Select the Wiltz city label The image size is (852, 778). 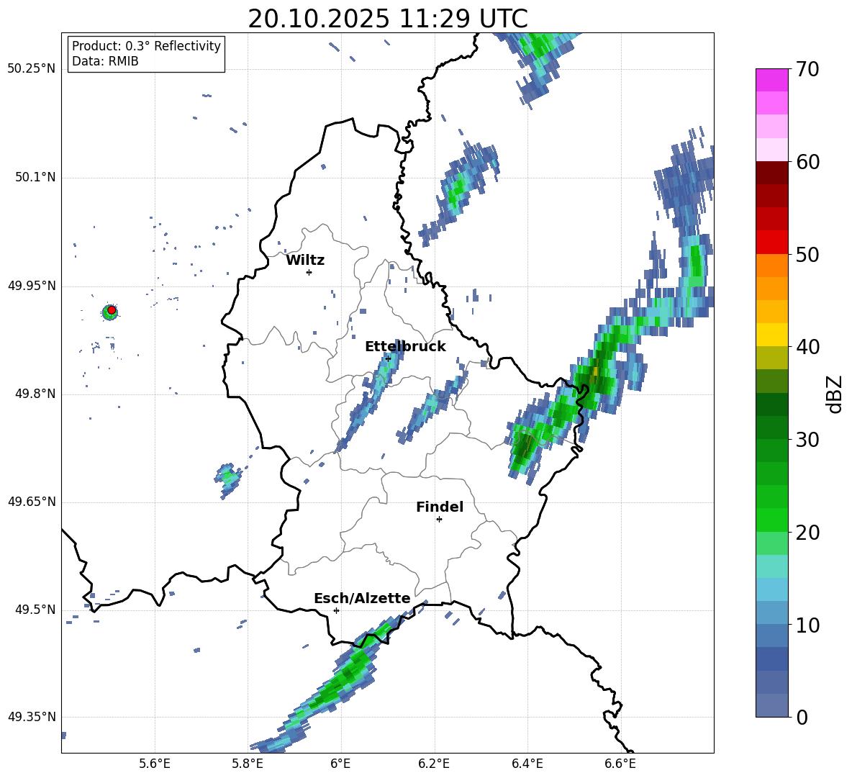coord(305,261)
